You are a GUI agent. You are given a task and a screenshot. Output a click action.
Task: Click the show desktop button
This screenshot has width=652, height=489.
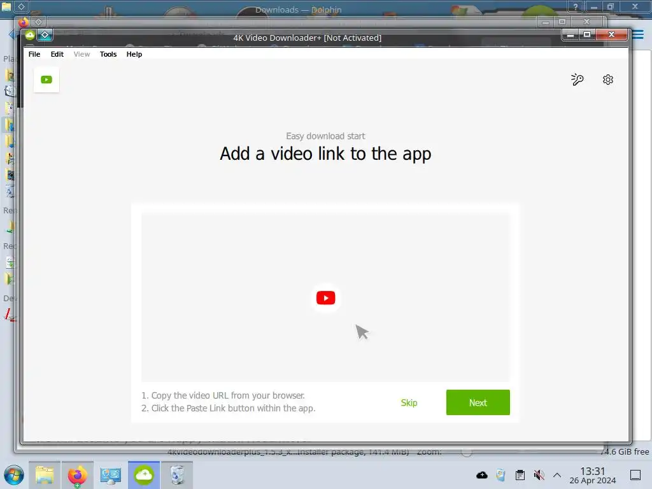(635, 475)
